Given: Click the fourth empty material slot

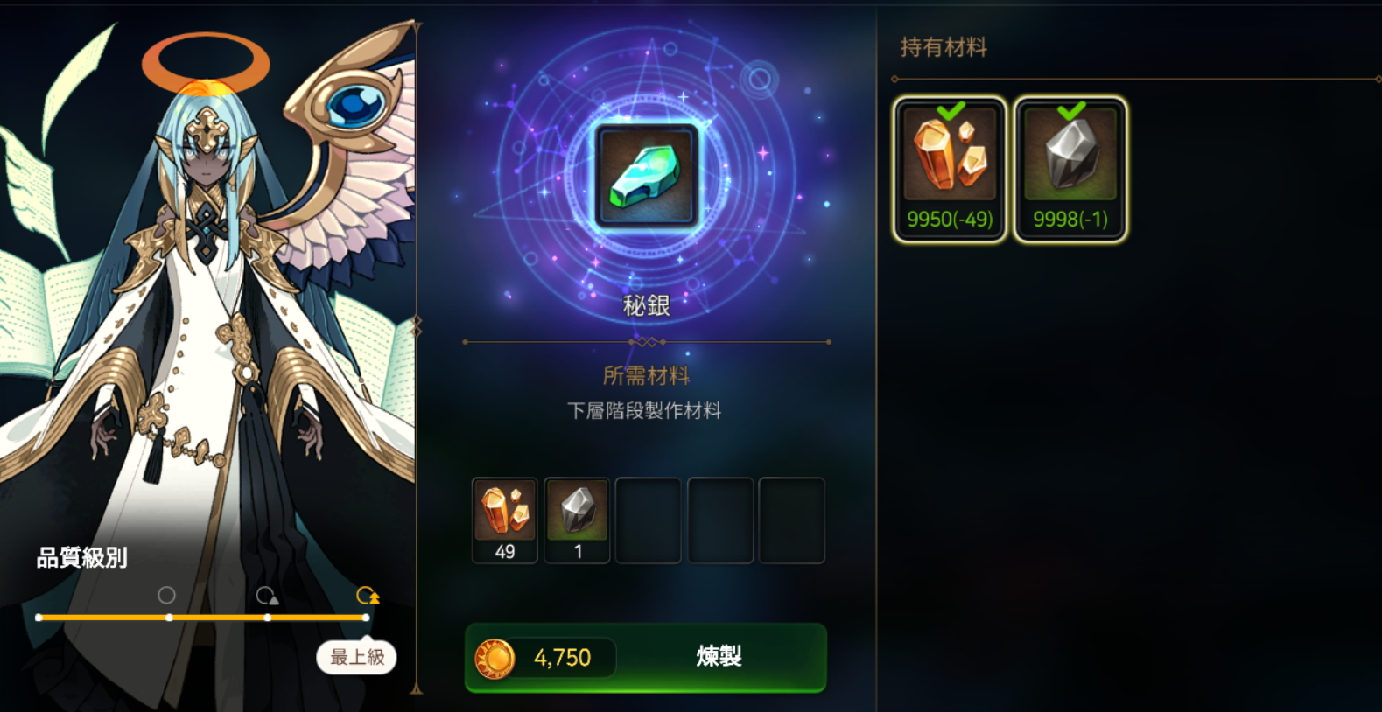Looking at the screenshot, I should point(720,520).
